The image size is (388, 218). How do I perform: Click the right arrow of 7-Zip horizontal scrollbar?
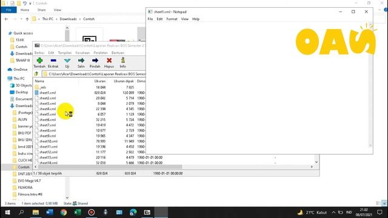[312, 167]
